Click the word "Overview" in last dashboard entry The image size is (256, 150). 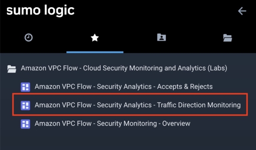tap(176, 123)
